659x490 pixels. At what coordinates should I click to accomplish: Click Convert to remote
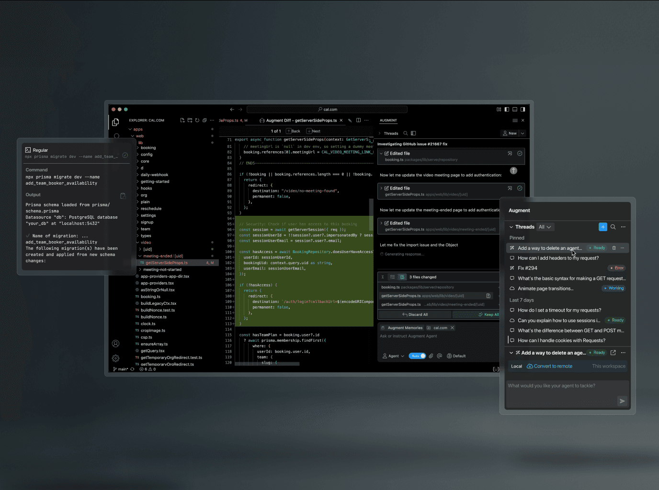point(549,366)
